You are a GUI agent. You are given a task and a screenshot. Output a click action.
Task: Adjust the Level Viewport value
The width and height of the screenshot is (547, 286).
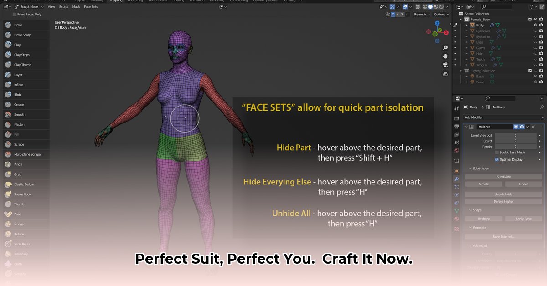[515, 135]
